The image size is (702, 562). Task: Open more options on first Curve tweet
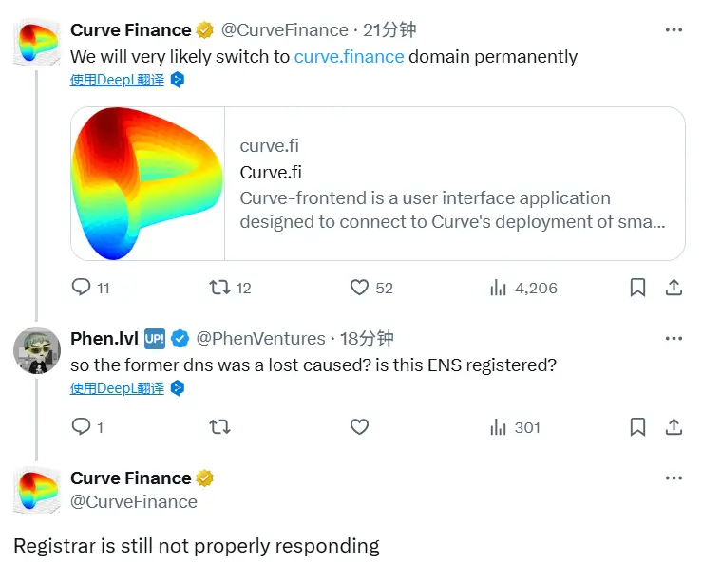(x=674, y=30)
